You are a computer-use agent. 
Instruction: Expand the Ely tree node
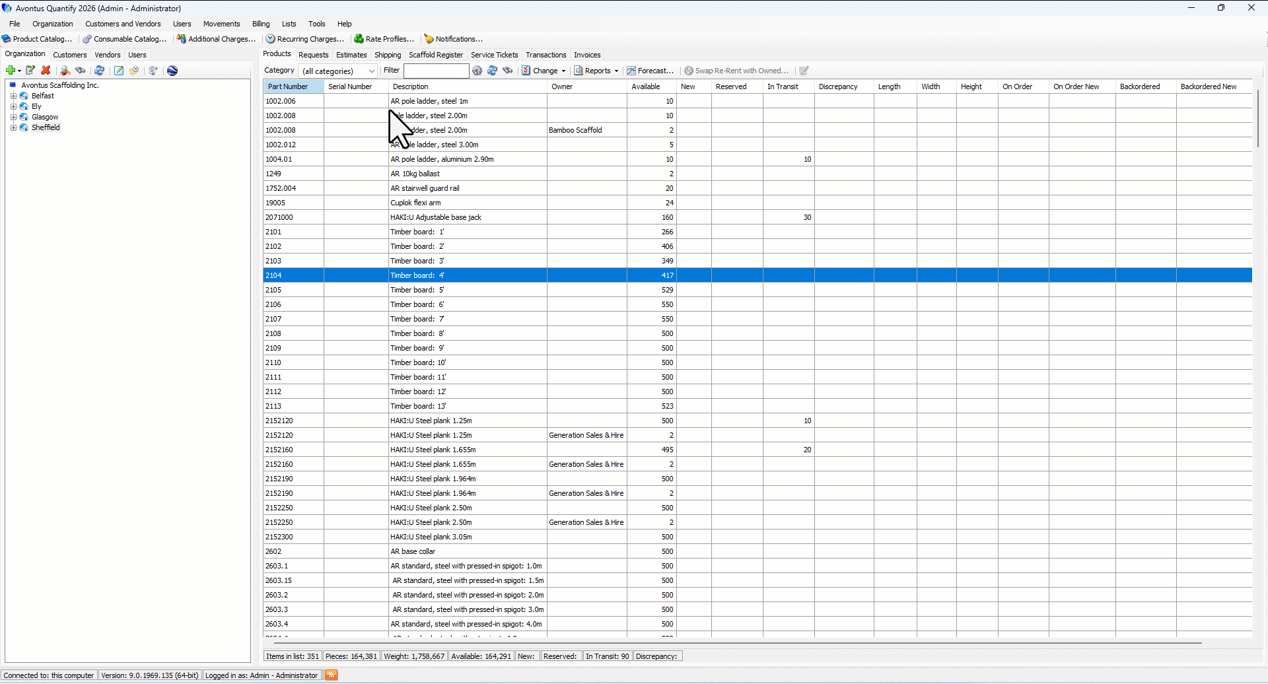tap(13, 106)
